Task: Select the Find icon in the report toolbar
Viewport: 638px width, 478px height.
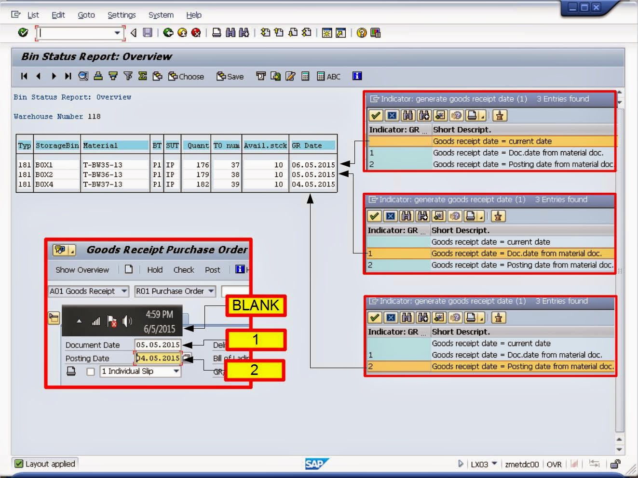Action: point(82,76)
